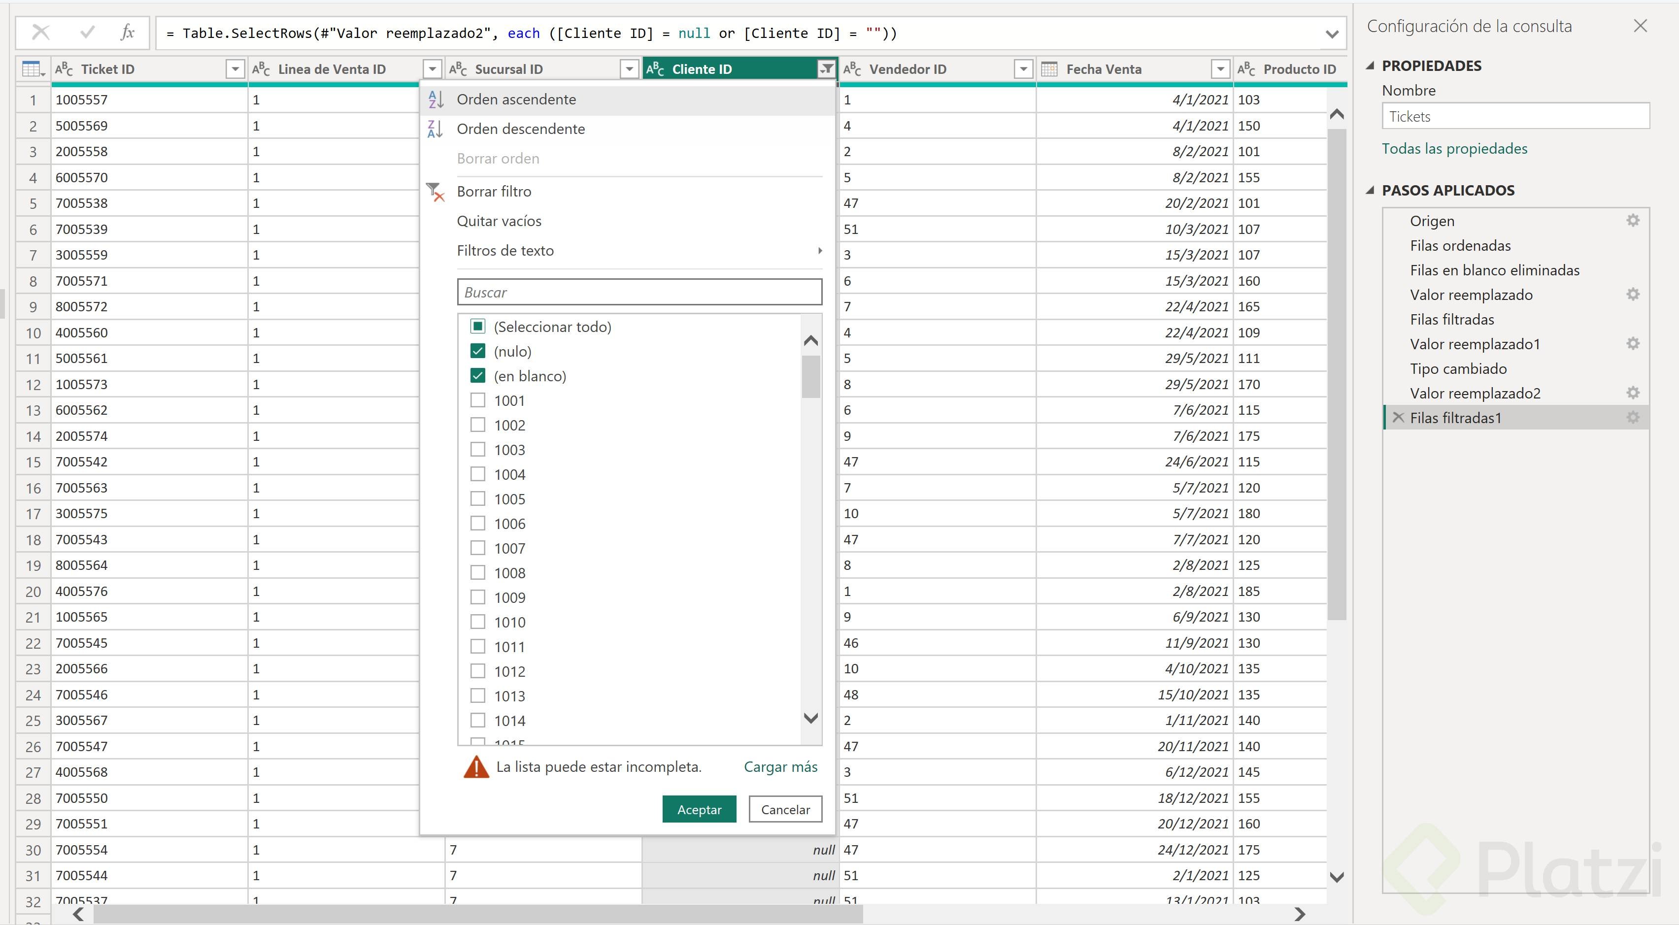Open the table options icon at grid corner

[33, 69]
